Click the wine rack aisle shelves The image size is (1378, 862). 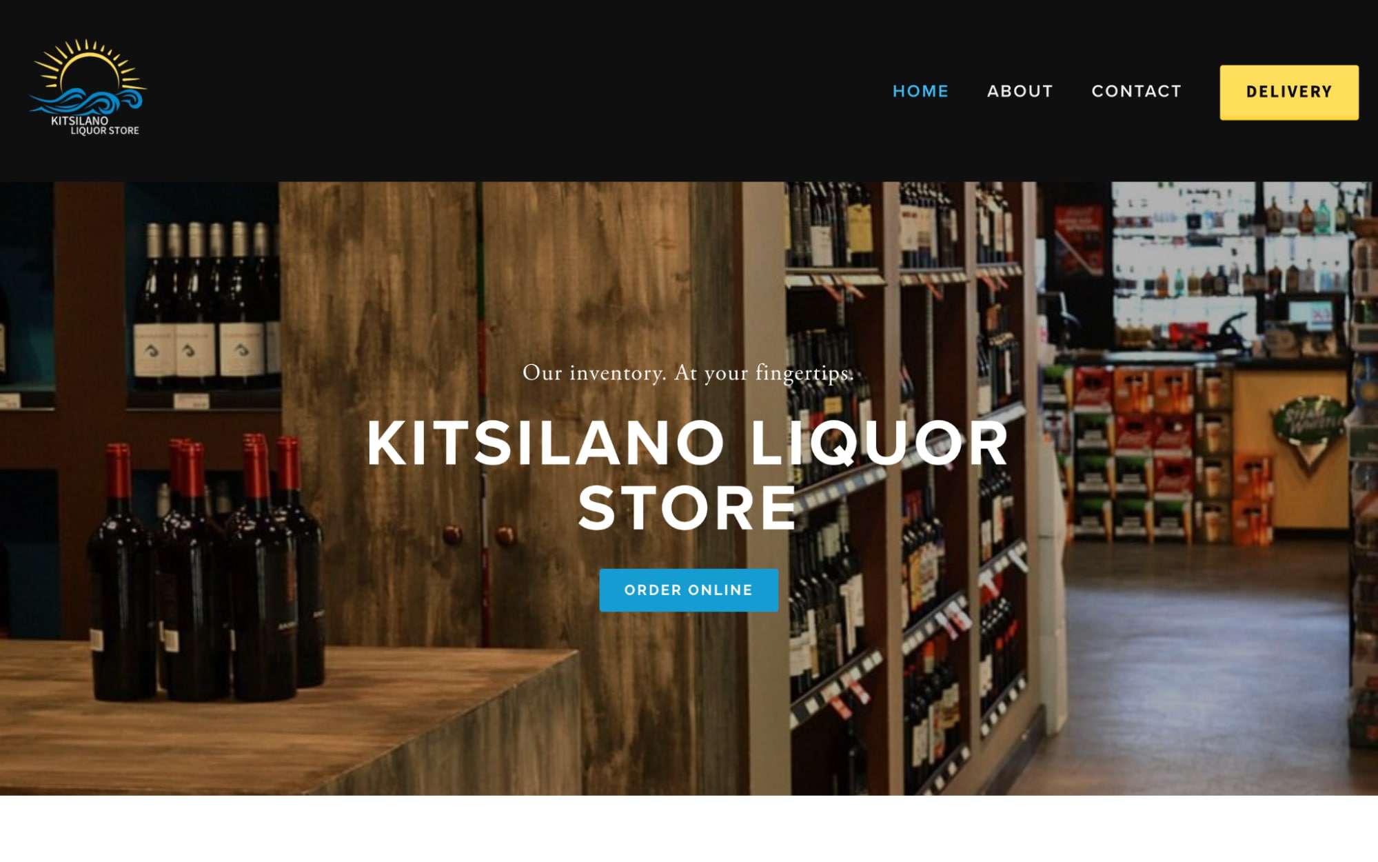point(903,483)
